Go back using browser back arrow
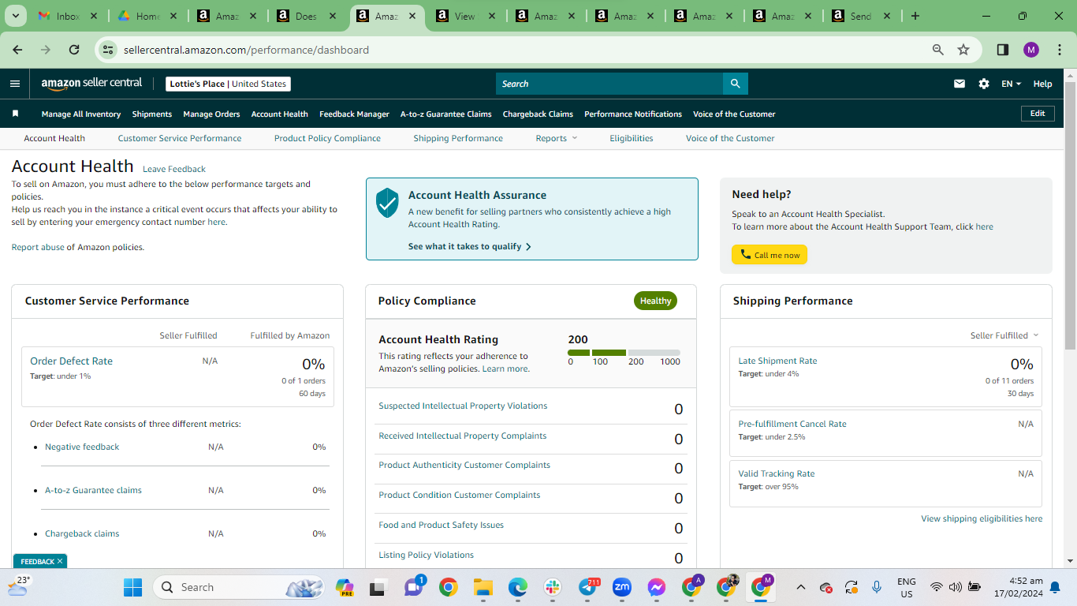Viewport: 1077px width, 606px height. 17,50
